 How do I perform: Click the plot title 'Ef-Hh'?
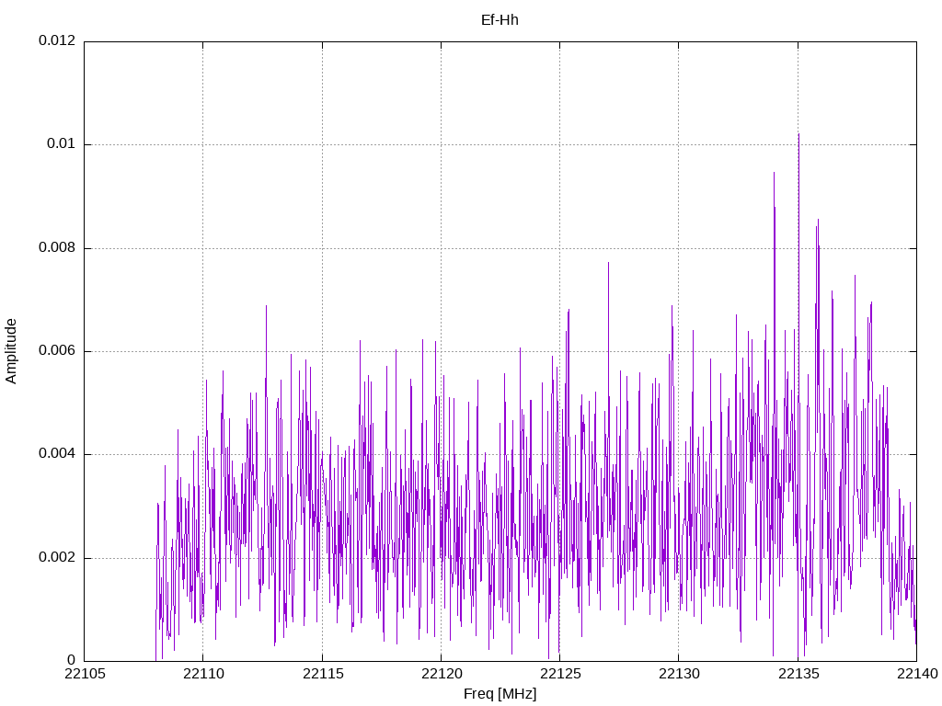pos(500,20)
